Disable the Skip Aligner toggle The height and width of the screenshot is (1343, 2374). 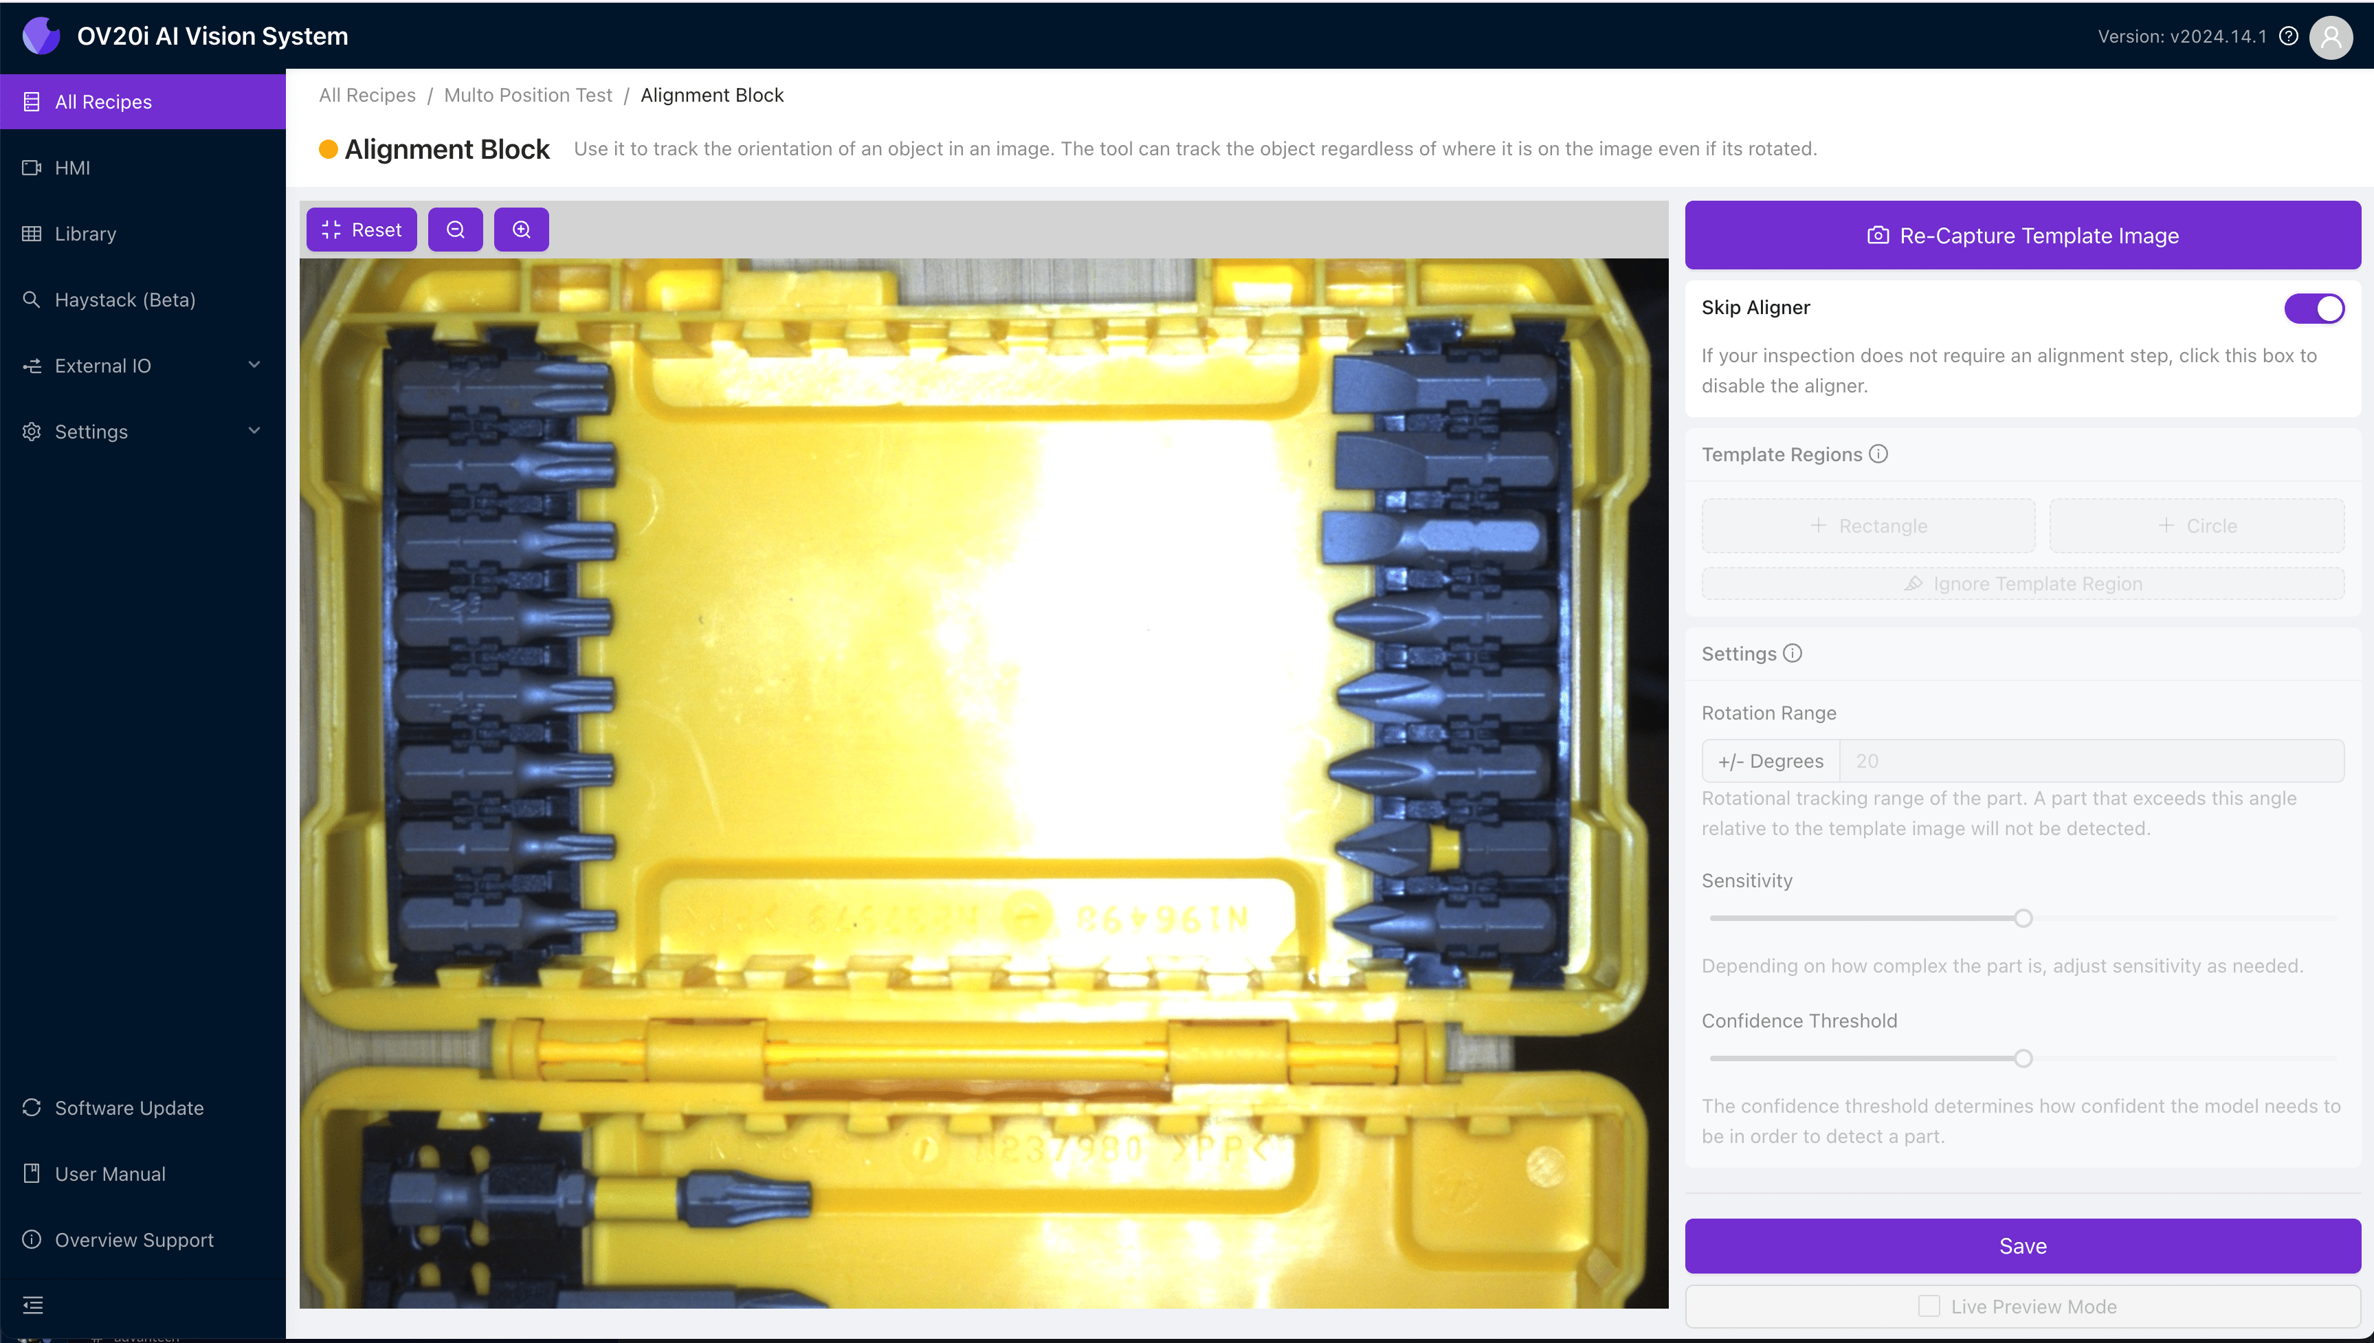coord(2313,308)
